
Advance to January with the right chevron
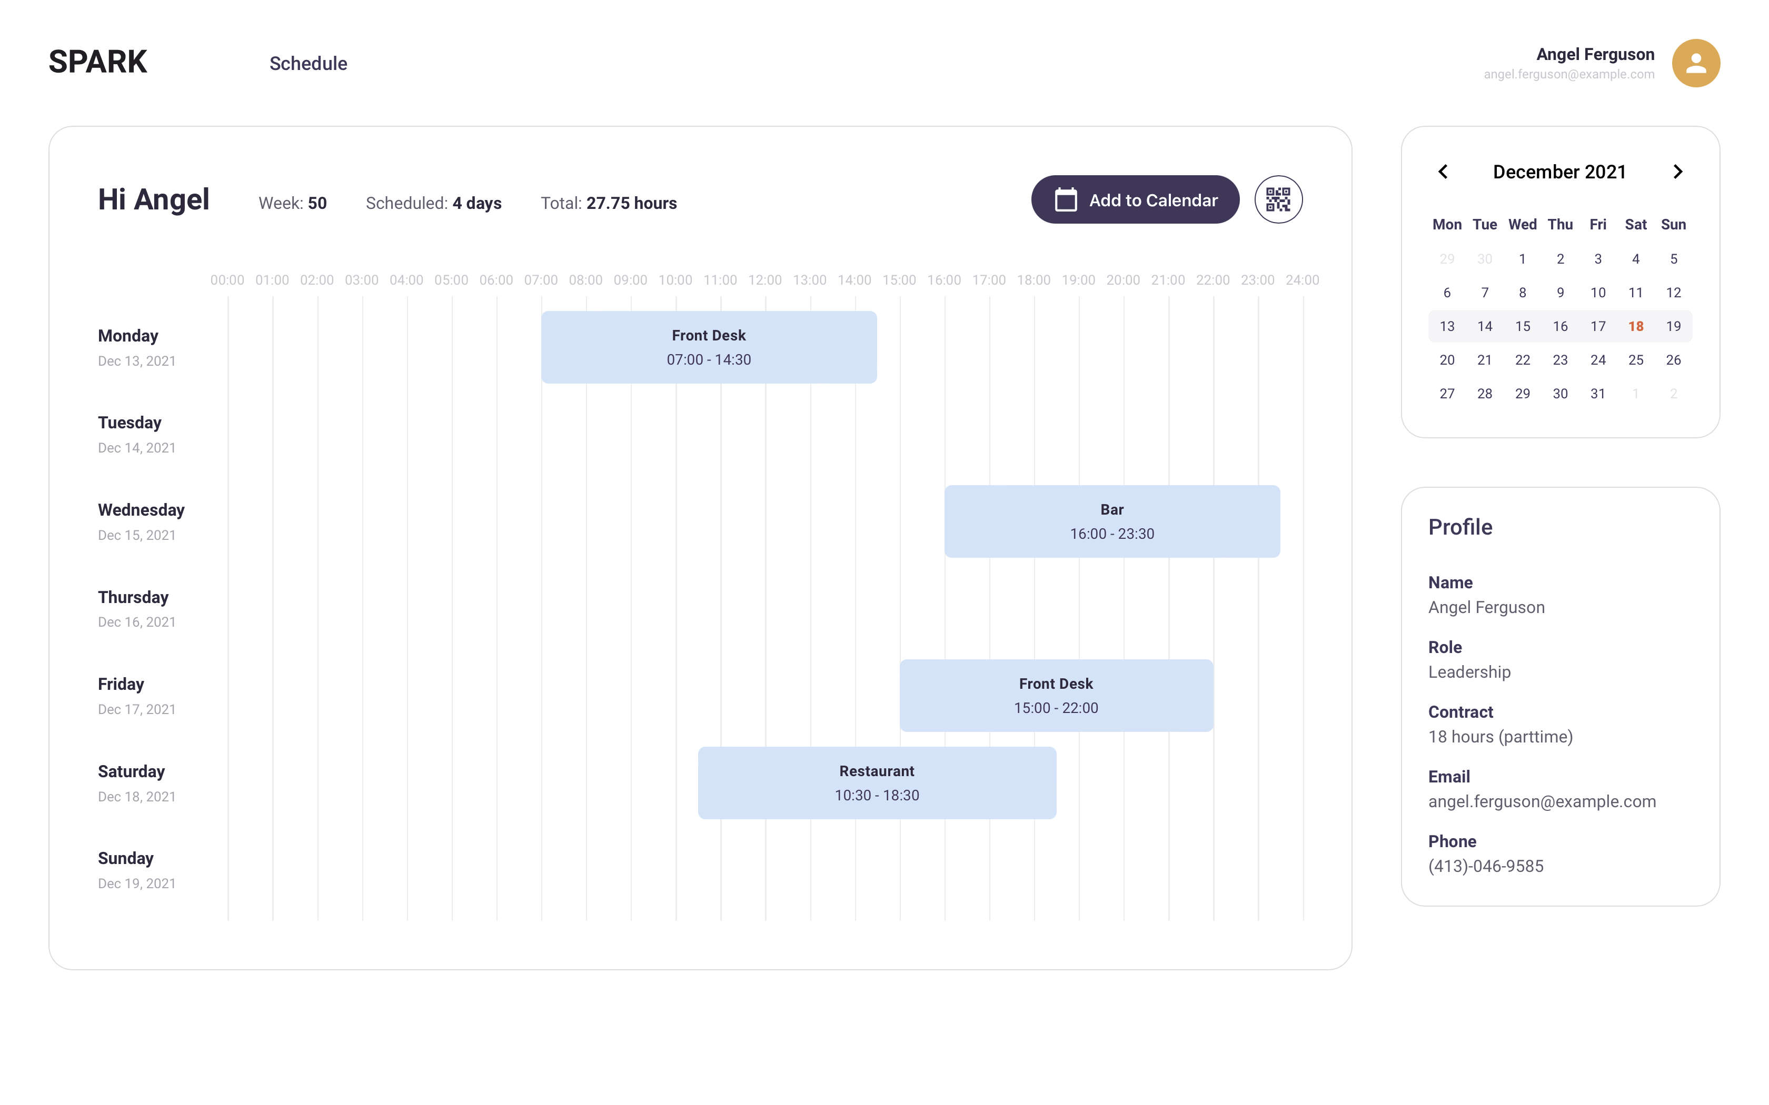[x=1678, y=171]
